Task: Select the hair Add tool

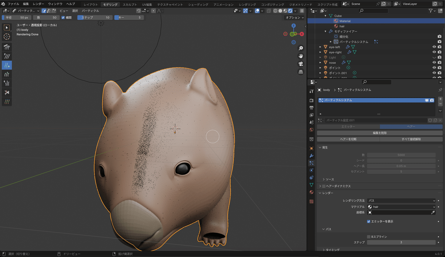Action: coord(7,65)
